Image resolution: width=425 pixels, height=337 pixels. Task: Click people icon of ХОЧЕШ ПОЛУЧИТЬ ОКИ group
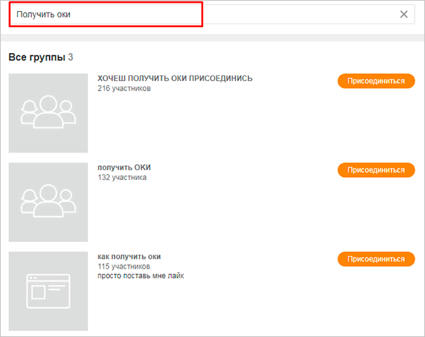click(x=48, y=112)
